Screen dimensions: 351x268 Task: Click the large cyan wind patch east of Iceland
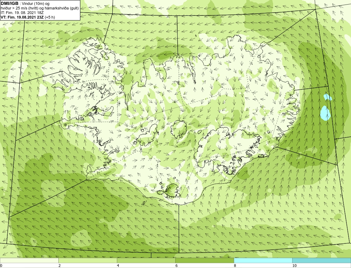(325, 113)
